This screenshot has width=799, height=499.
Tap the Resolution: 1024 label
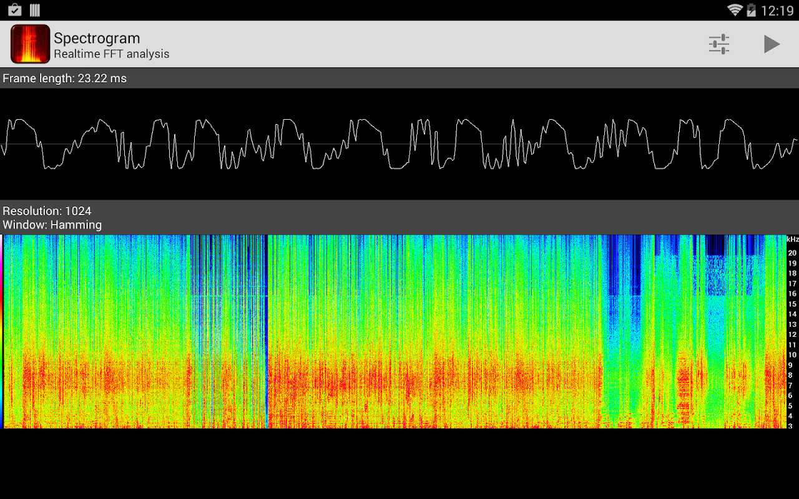coord(47,211)
